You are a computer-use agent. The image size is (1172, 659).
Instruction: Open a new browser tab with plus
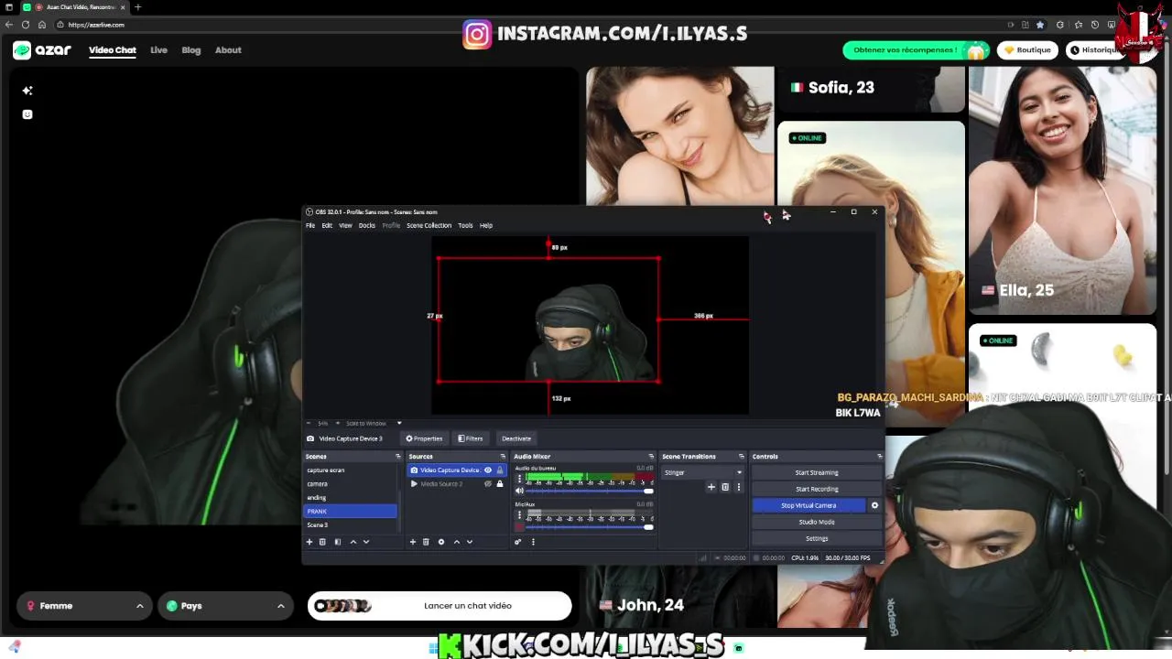[x=137, y=7]
